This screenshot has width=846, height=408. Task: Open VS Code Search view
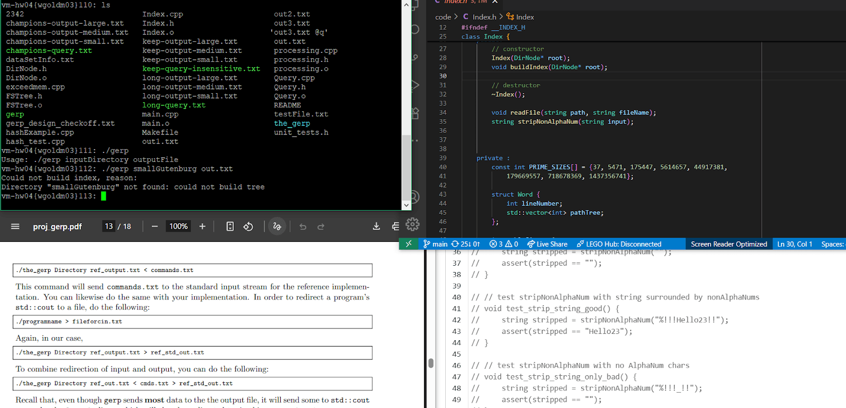pos(415,29)
